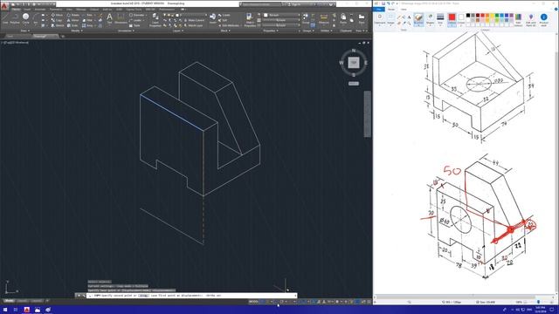Click the AutoCAD search help box
The height and width of the screenshot is (314, 559).
(x=261, y=4)
